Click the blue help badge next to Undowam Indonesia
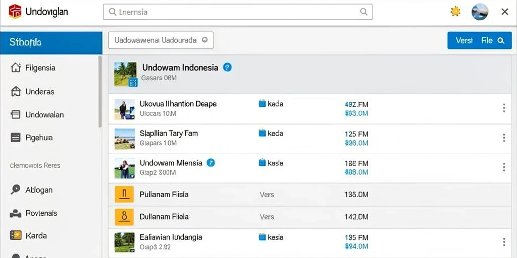Viewport: 517px width, 258px height. [x=227, y=68]
